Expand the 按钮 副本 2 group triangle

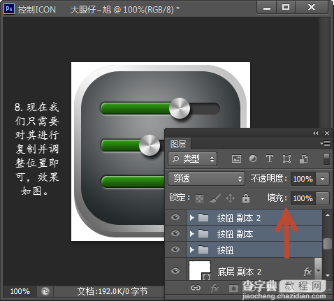pos(192,218)
